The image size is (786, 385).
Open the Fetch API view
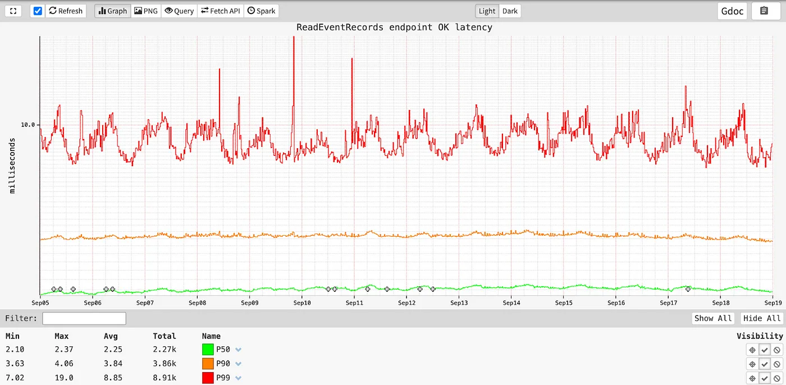[221, 11]
